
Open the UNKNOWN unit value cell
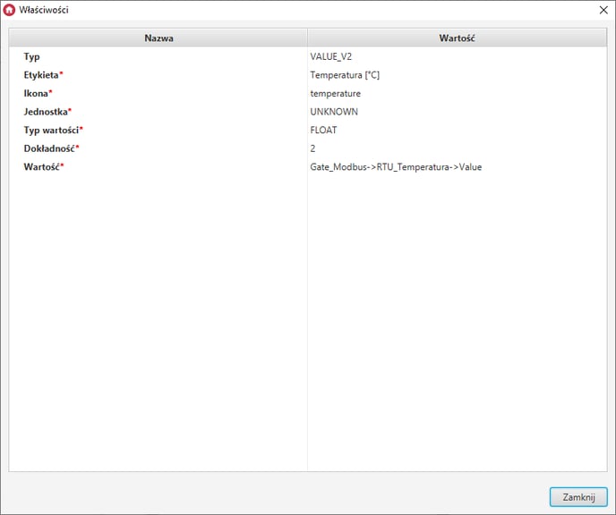point(458,112)
